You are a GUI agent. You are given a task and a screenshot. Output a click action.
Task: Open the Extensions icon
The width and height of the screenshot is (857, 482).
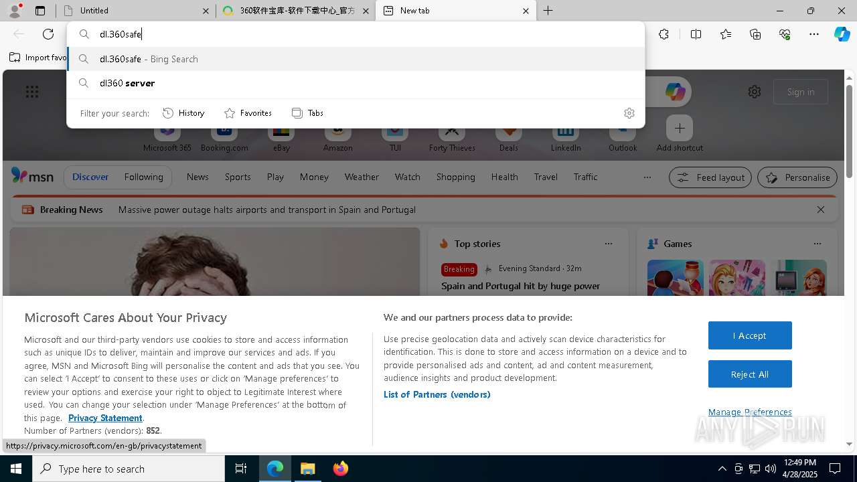664,34
